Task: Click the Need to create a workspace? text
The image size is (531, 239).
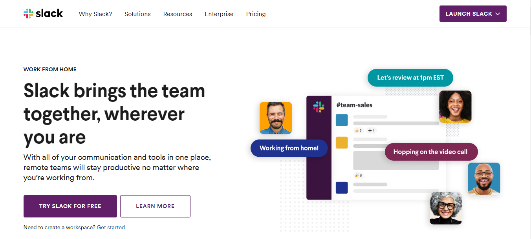Action: pos(59,227)
